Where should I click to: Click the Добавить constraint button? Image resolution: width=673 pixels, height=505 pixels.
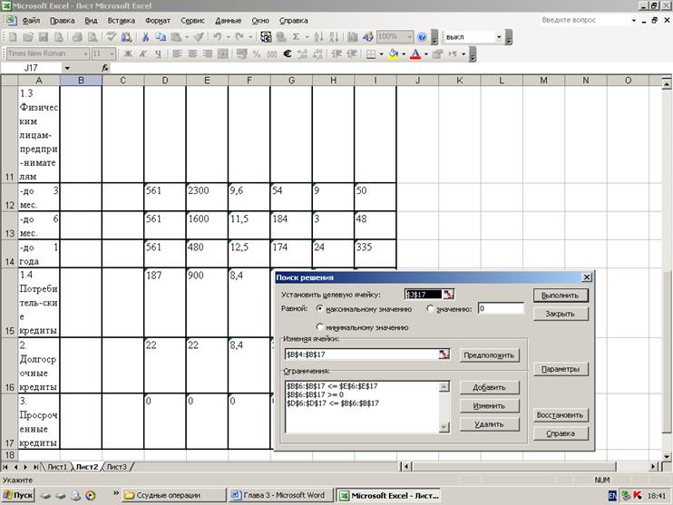point(489,387)
